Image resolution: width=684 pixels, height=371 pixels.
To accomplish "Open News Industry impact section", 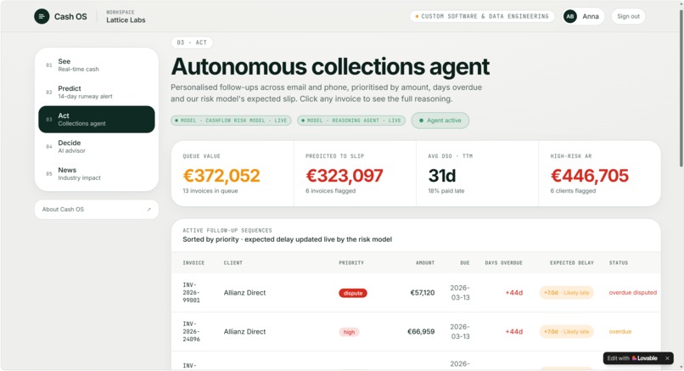I will coord(97,173).
